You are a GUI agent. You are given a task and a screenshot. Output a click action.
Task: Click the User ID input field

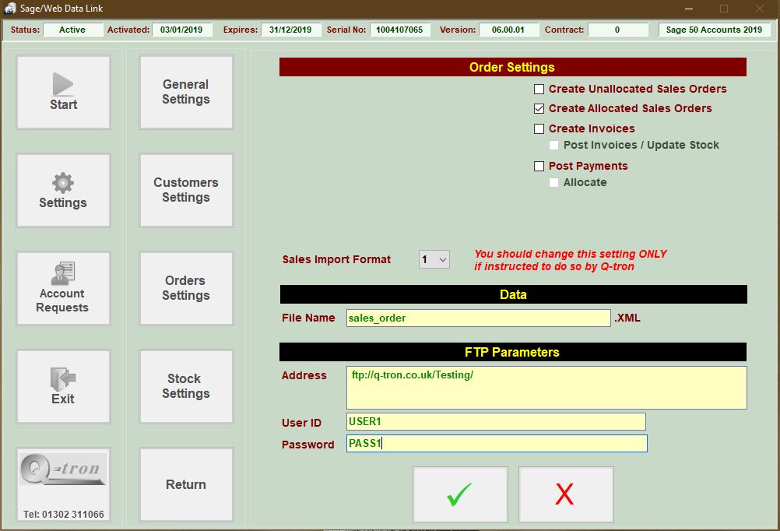pyautogui.click(x=496, y=421)
